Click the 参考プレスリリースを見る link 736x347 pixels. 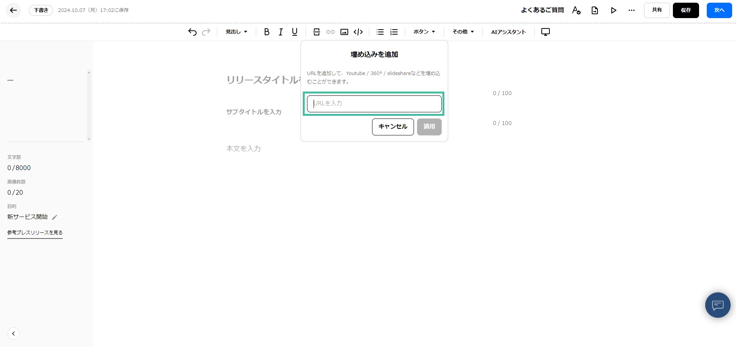click(x=35, y=232)
